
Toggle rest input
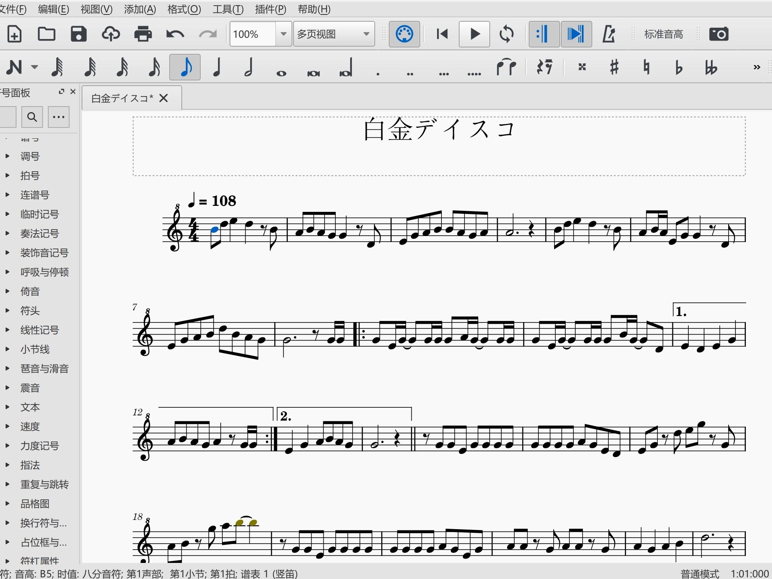click(x=544, y=67)
